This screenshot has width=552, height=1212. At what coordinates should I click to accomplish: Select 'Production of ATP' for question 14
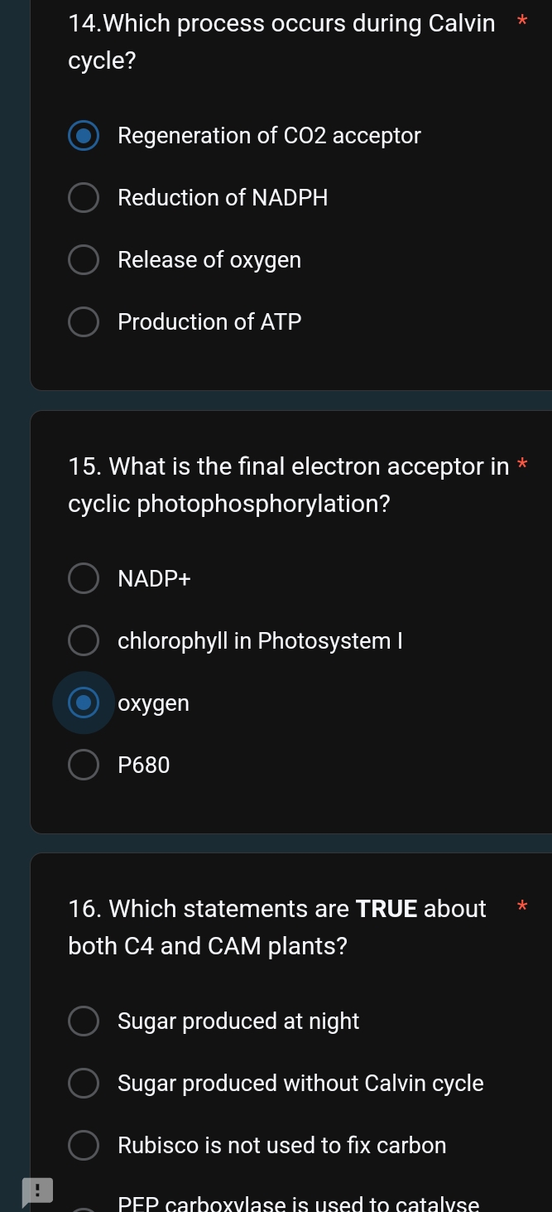tap(84, 321)
